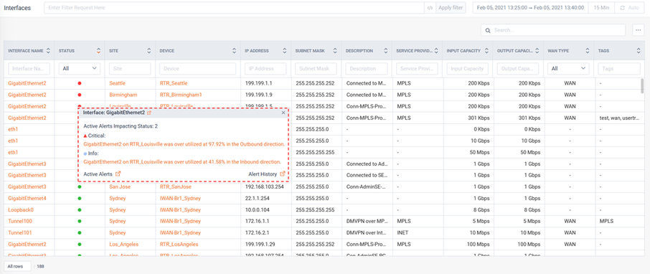Click the Input Capacity filter field

click(468, 68)
